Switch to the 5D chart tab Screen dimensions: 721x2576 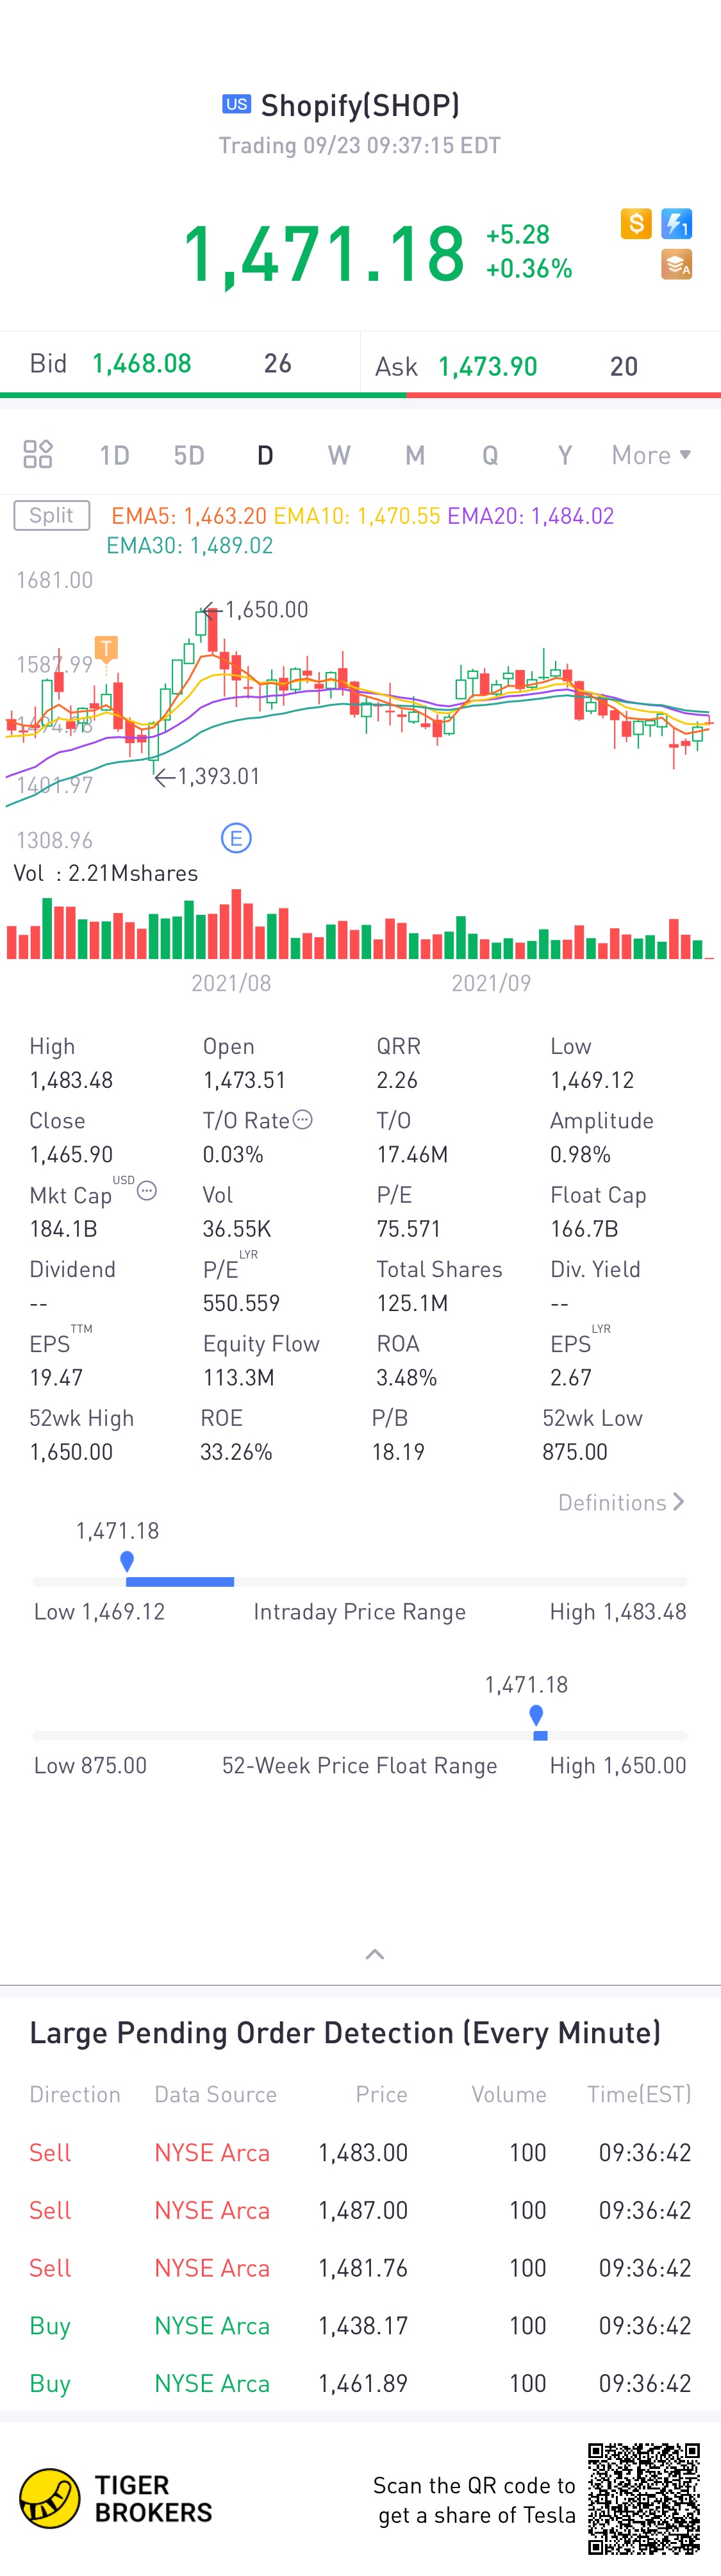[189, 455]
